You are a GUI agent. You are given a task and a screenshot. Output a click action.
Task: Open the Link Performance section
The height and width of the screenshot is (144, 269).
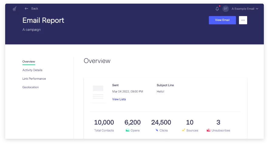[x=34, y=79]
